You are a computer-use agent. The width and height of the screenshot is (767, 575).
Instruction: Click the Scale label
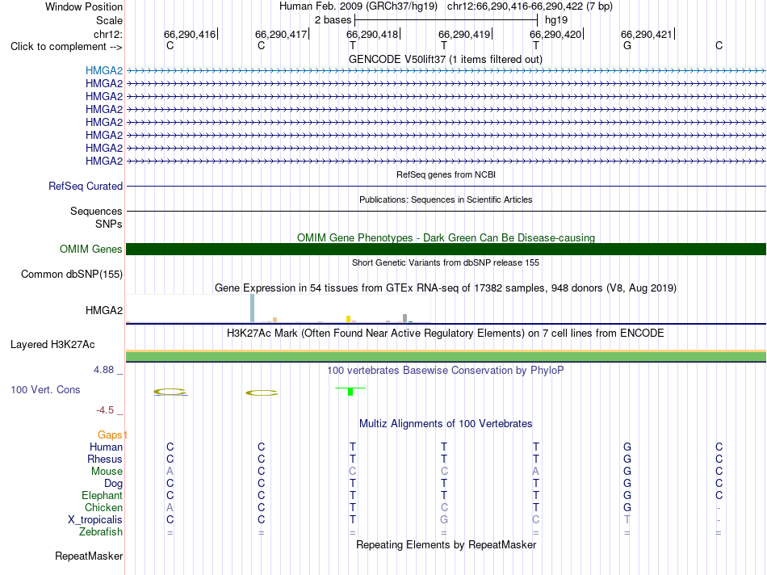109,20
